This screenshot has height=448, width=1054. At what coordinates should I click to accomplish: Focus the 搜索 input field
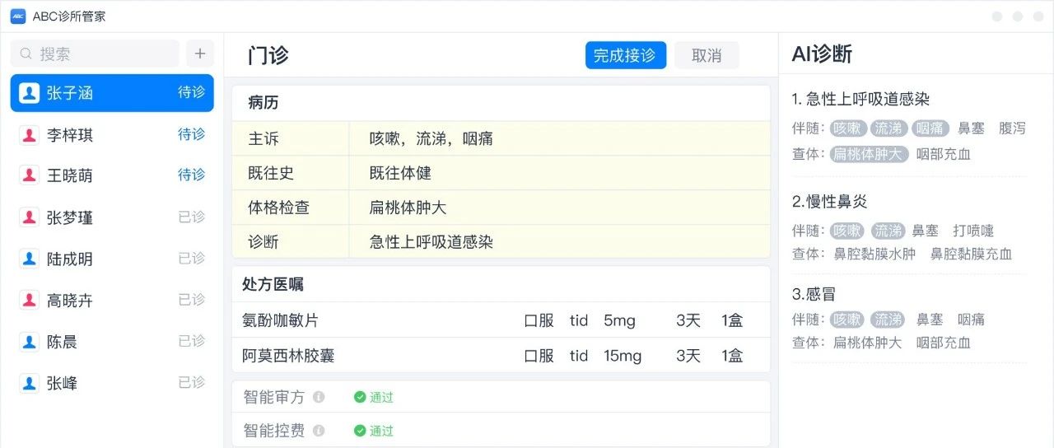pyautogui.click(x=95, y=54)
